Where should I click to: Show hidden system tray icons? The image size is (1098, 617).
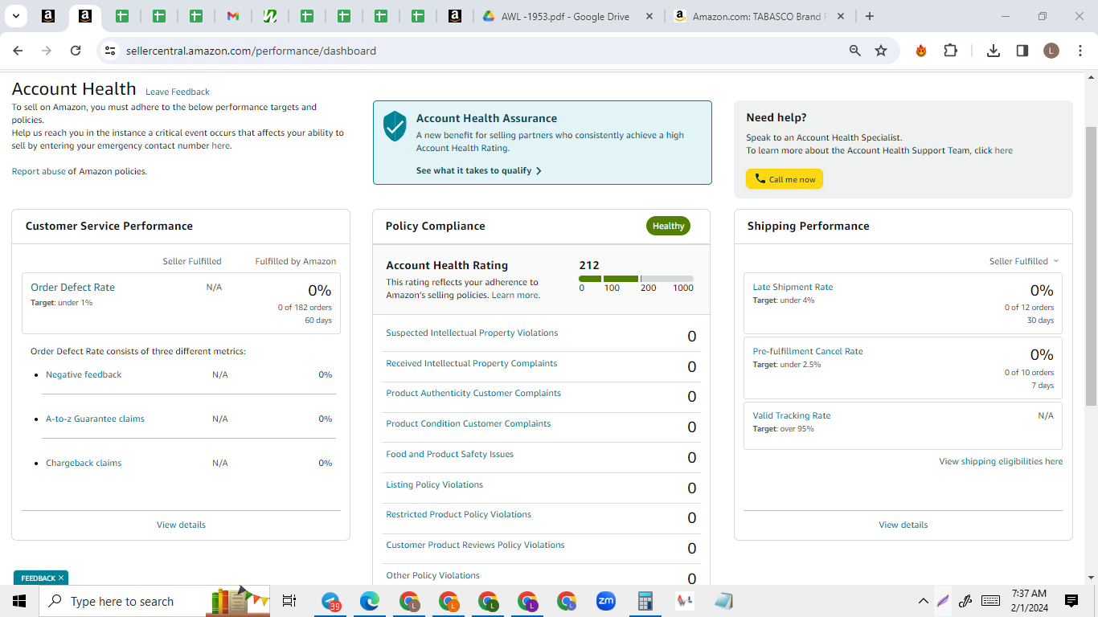[x=923, y=601]
